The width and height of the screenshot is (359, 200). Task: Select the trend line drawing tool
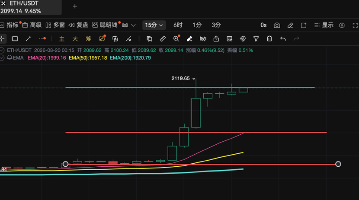point(29,39)
